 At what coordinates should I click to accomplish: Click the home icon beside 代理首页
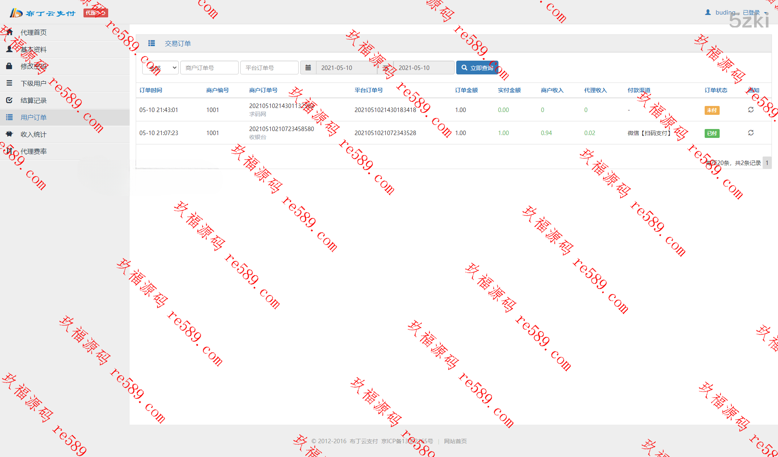coord(9,32)
